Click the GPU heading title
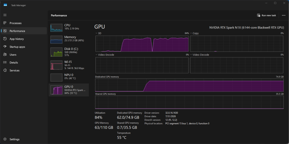 click(100, 27)
